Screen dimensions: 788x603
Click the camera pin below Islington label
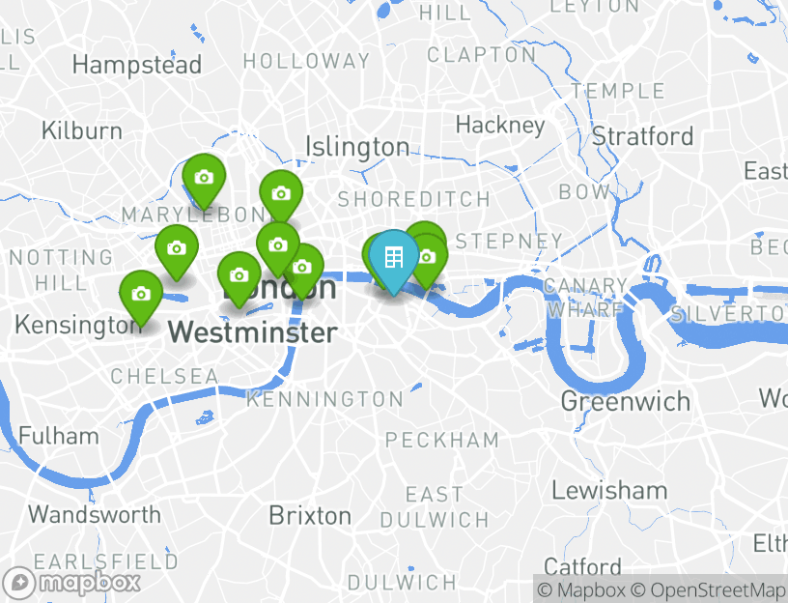(281, 193)
